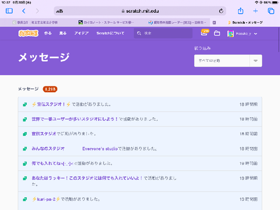Click studio icon beside 世界で一番 row
Viewport: 280px width, 210px height.
(25, 119)
